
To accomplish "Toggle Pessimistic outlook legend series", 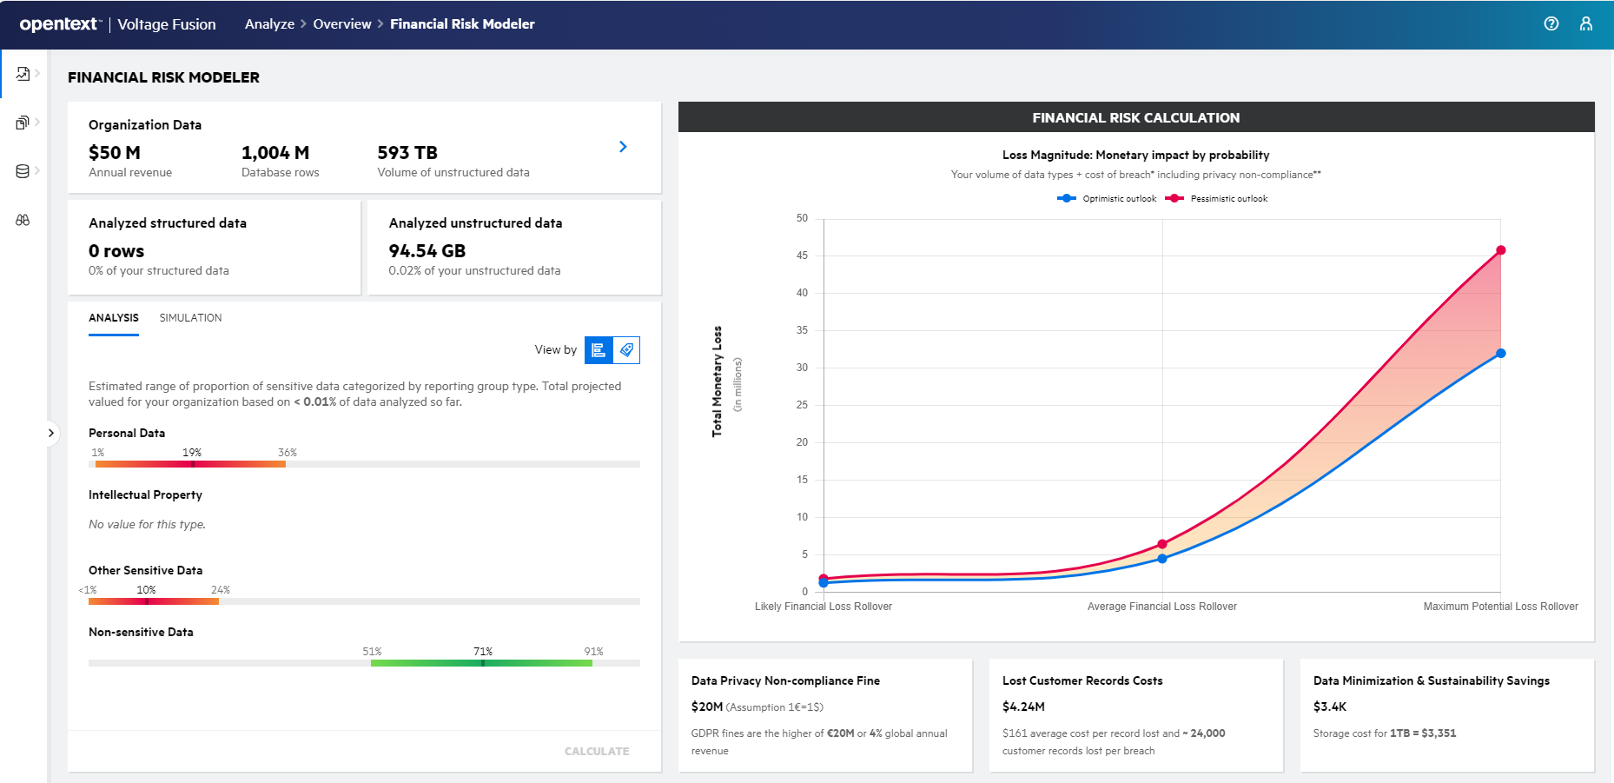I will (x=1216, y=199).
